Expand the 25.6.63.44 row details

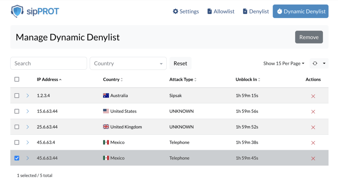coord(28,127)
